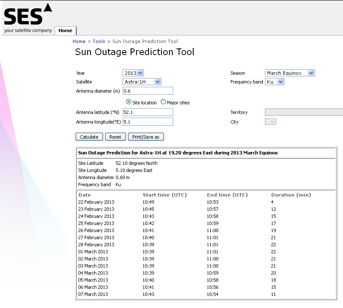Open the disabled City dropdown
Viewport: 343px width, 308px height.
click(x=270, y=121)
